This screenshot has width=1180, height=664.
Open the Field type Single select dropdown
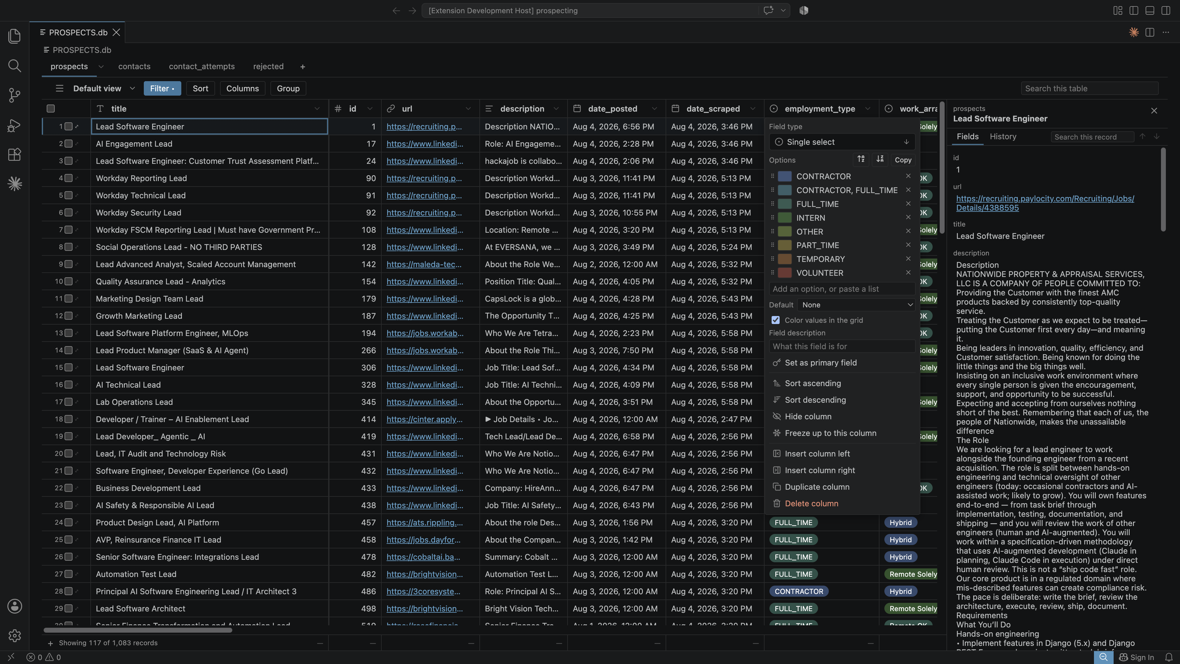[x=842, y=142]
